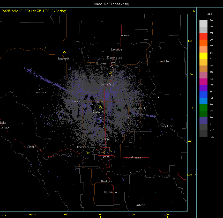Viewport: 223px width, 218px height.
Task: Click the light blue 33–30 dBZ legend swatch
Action: [203, 101]
